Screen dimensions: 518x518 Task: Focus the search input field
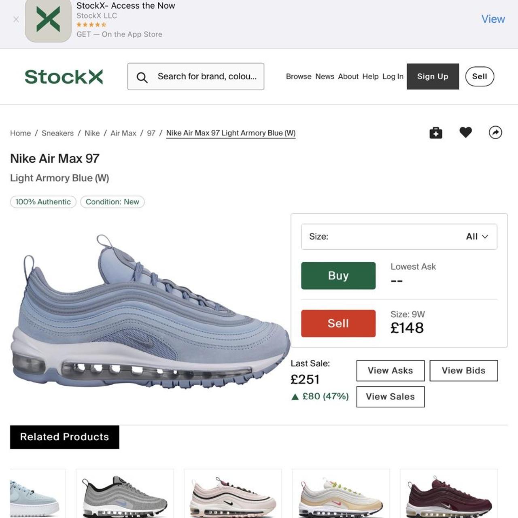pos(207,76)
